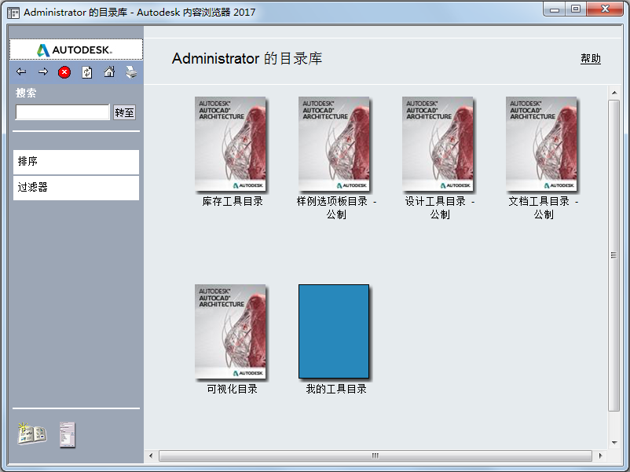Click the vertical scrollbar up arrow
The width and height of the screenshot is (630, 472).
click(x=614, y=93)
